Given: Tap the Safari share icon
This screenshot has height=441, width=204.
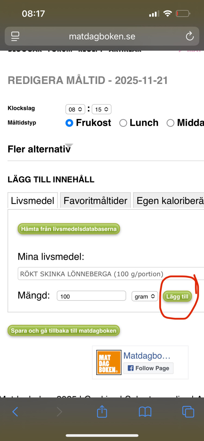Looking at the screenshot, I should (102, 411).
